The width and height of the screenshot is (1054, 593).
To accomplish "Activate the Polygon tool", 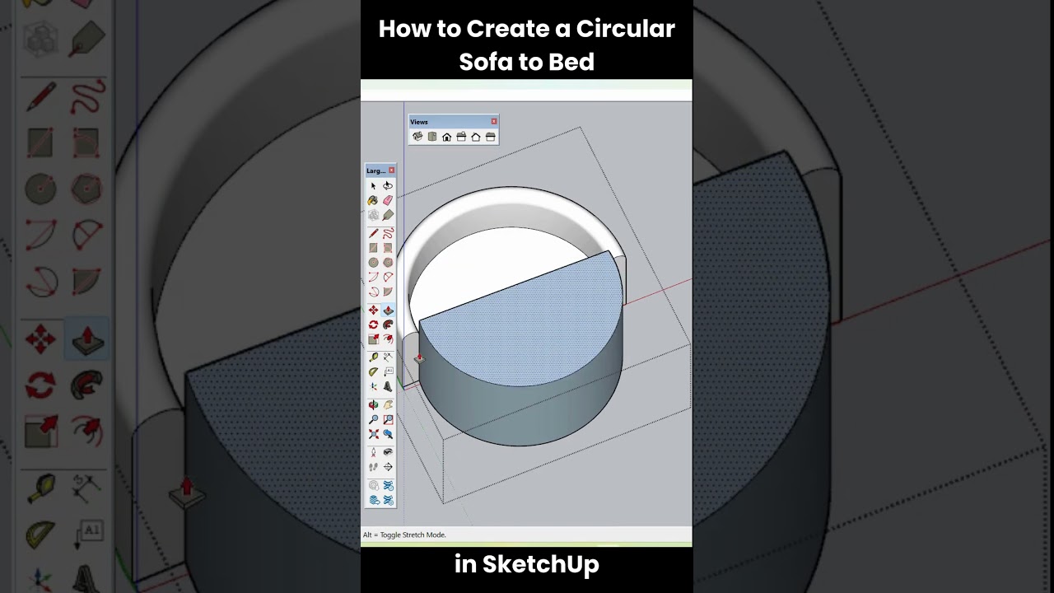I will pos(388,262).
